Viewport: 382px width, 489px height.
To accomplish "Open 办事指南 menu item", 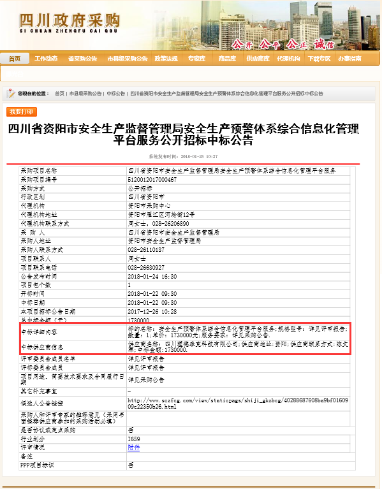I will pos(349,58).
